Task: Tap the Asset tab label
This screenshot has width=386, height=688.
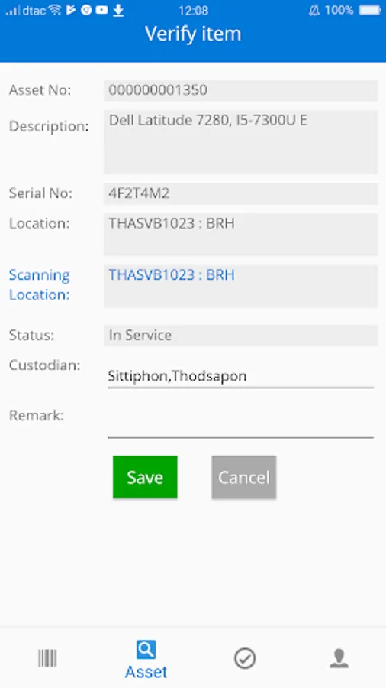Action: (146, 672)
